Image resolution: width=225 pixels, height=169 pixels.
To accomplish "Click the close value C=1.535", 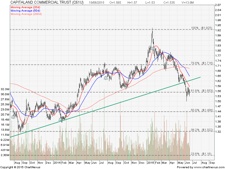I will click(x=169, y=3).
